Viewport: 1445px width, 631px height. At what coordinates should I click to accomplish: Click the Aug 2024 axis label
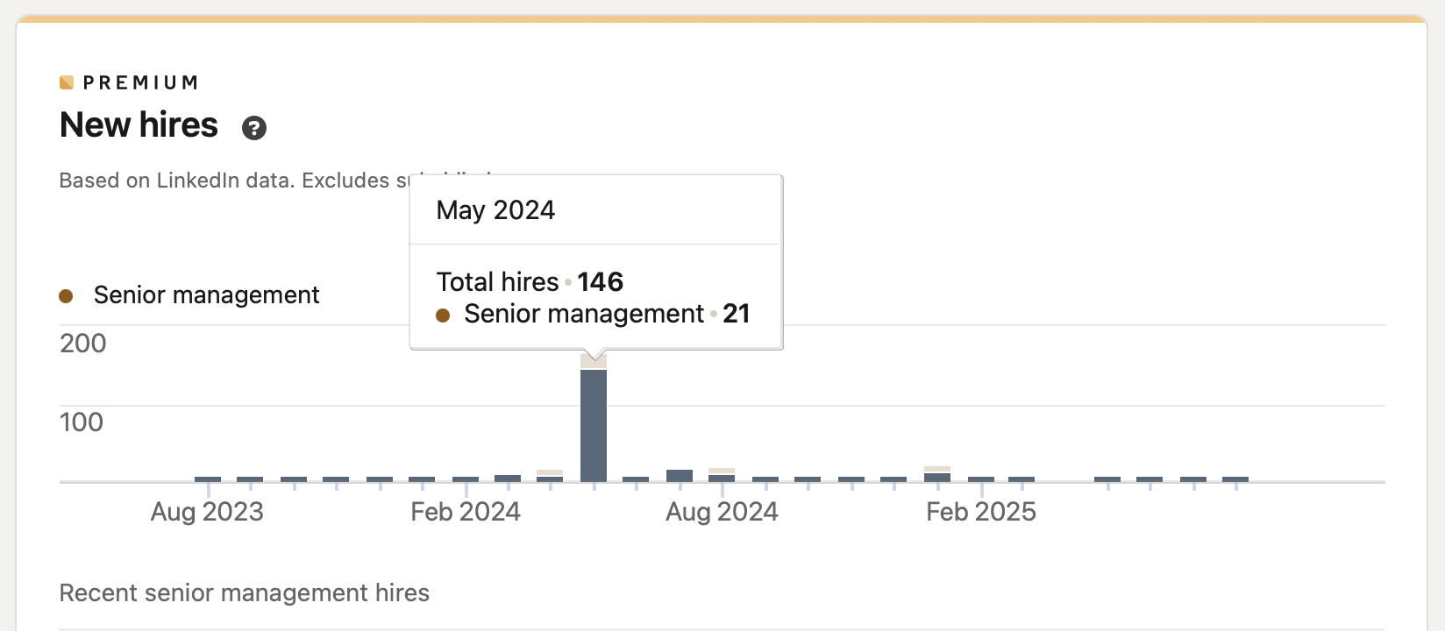pos(722,512)
